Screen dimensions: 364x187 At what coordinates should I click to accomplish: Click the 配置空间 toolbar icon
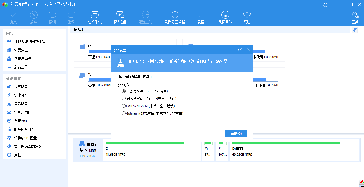click(x=145, y=17)
